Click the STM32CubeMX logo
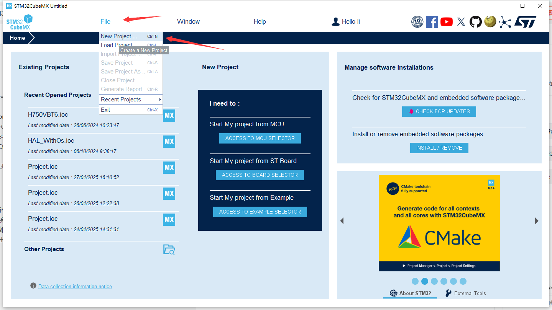552x310 pixels. [20, 22]
